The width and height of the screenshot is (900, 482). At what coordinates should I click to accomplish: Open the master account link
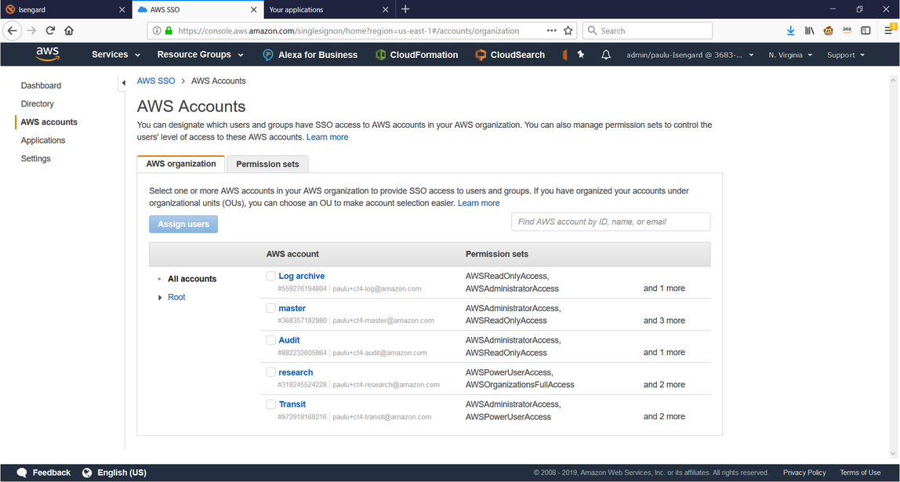292,308
